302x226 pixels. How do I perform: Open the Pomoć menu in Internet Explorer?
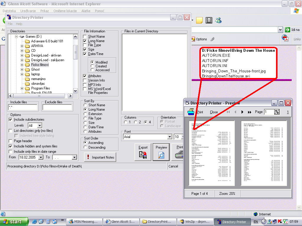pyautogui.click(x=100, y=11)
